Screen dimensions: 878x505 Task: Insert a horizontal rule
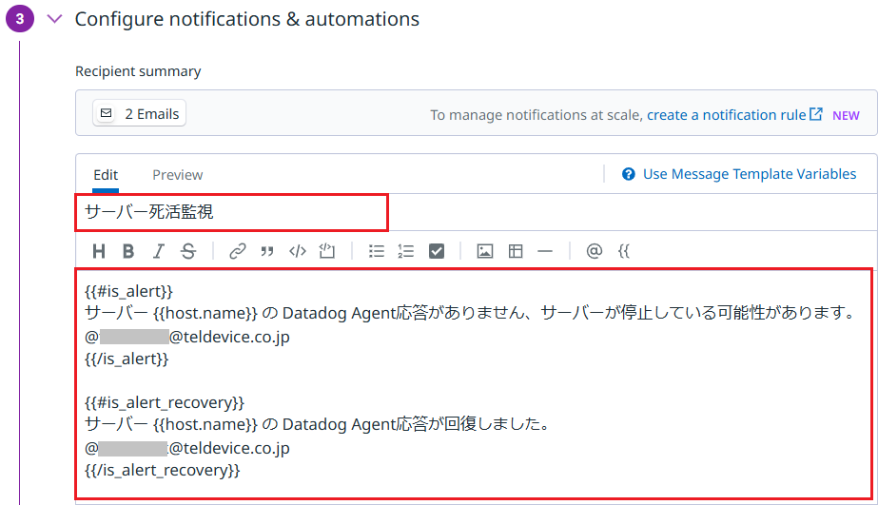pos(545,251)
